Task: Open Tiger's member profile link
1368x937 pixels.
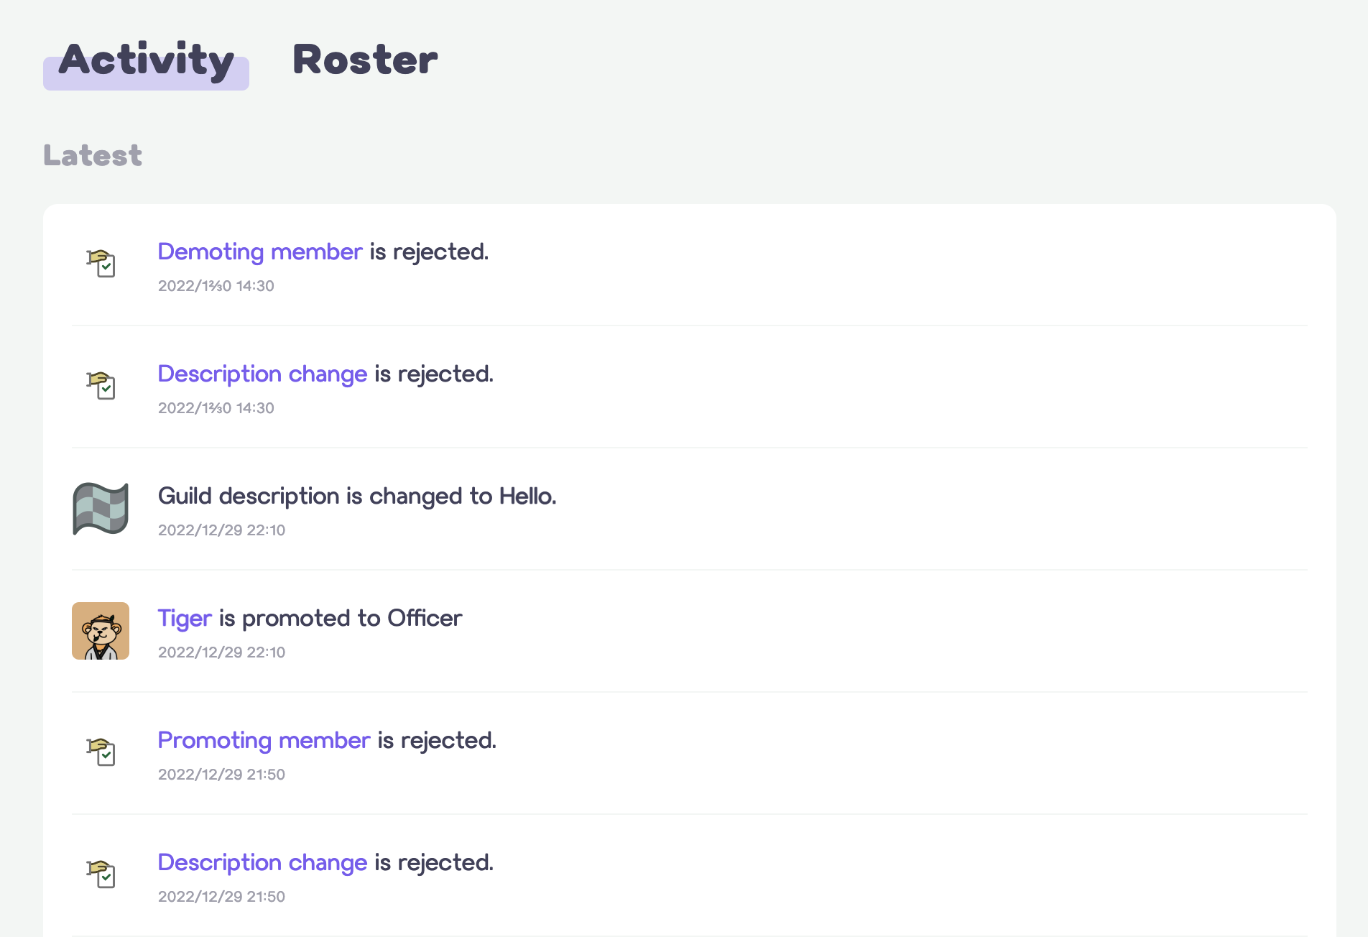Action: 185,619
